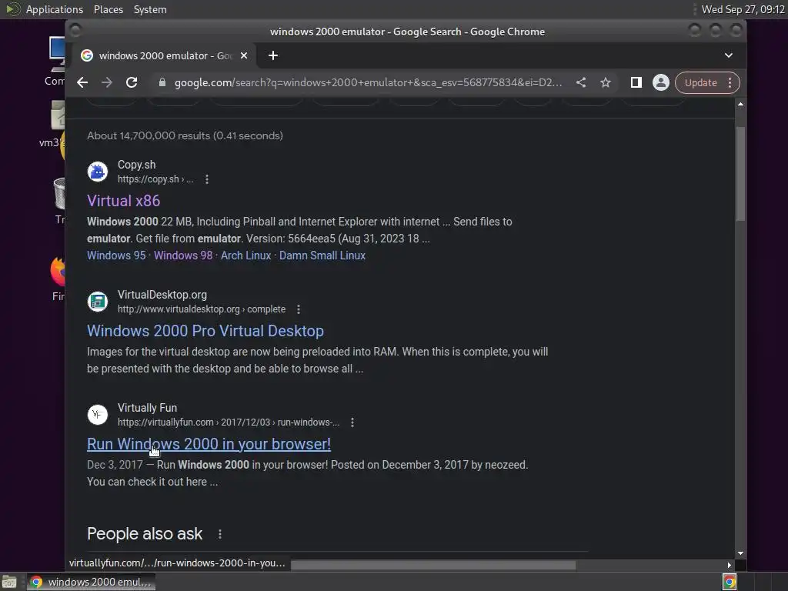Image resolution: width=788 pixels, height=591 pixels.
Task: Click the show desktop icon in taskbar
Action: (9, 582)
